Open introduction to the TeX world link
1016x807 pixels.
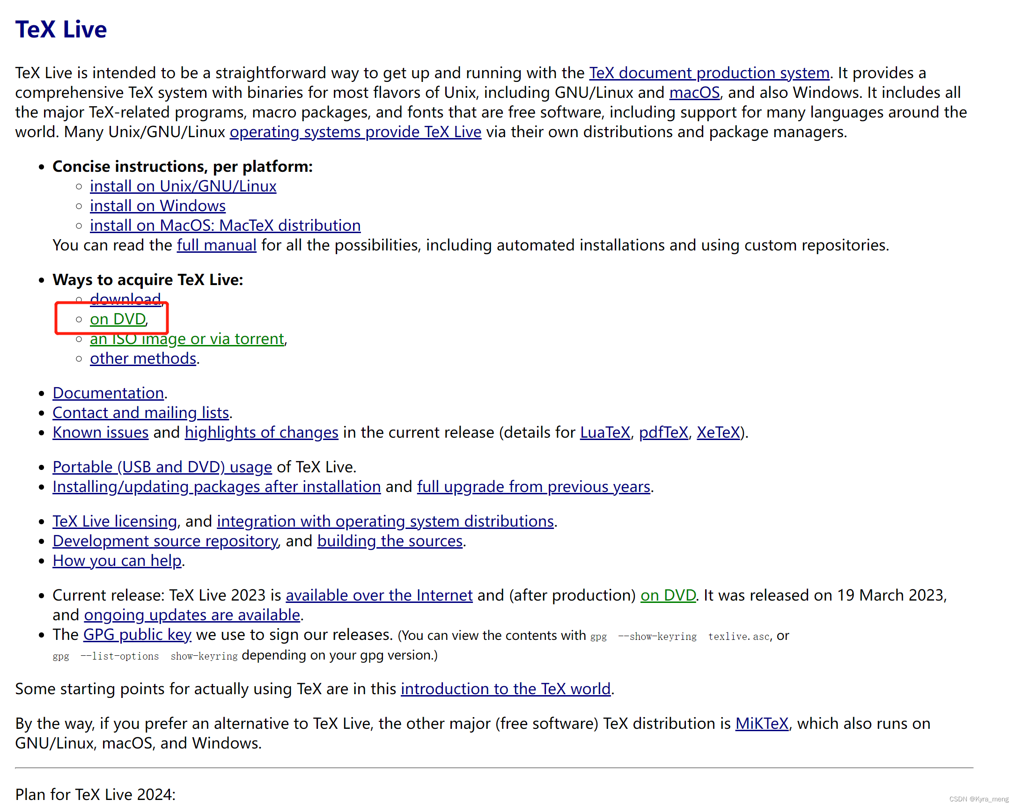click(x=505, y=689)
